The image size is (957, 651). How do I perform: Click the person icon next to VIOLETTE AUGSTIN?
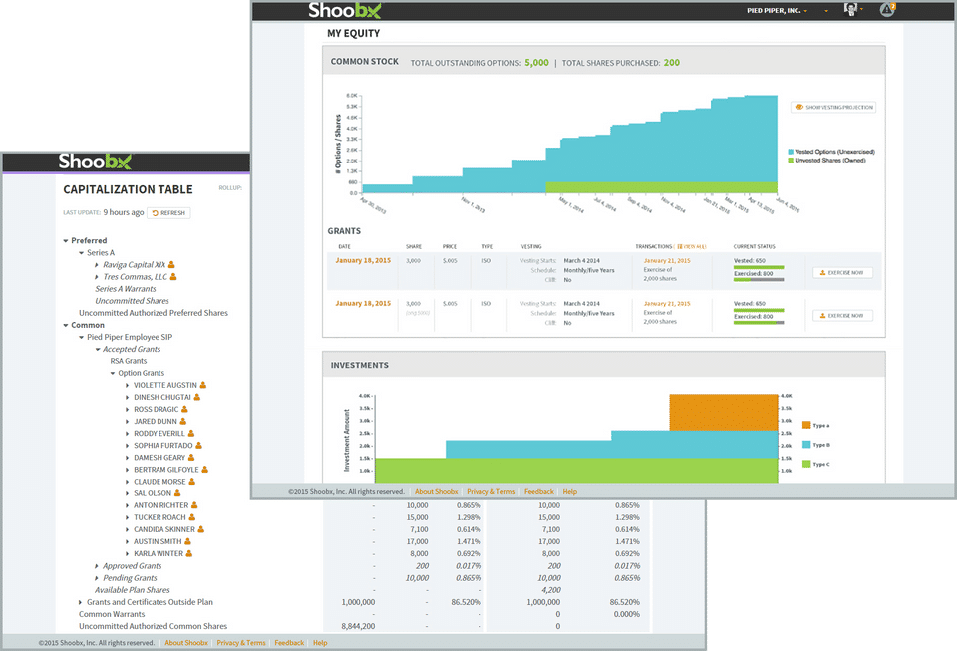point(203,385)
